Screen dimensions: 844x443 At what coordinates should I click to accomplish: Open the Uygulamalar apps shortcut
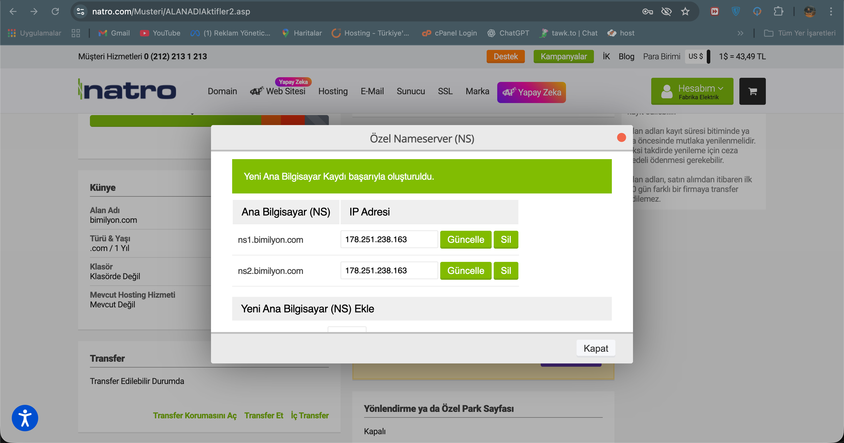[x=34, y=33]
